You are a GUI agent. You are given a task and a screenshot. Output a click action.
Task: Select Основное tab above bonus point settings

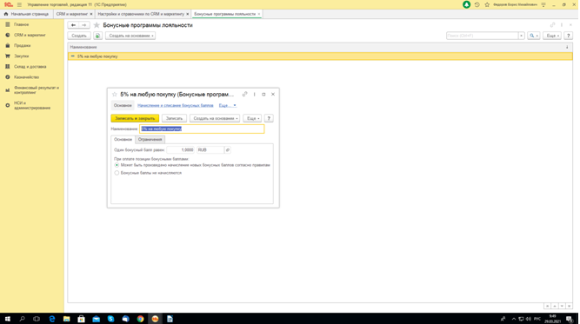pos(123,140)
